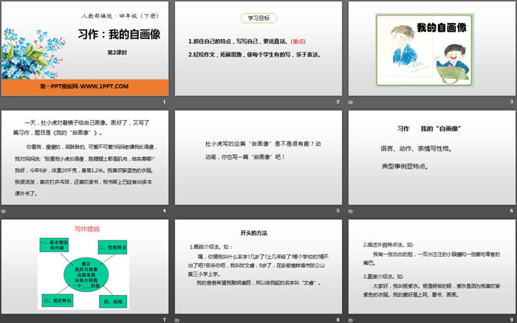Select the title slide '习作：我的自画像'
Image resolution: width=517 pixels, height=323 pixels.
pos(85,53)
